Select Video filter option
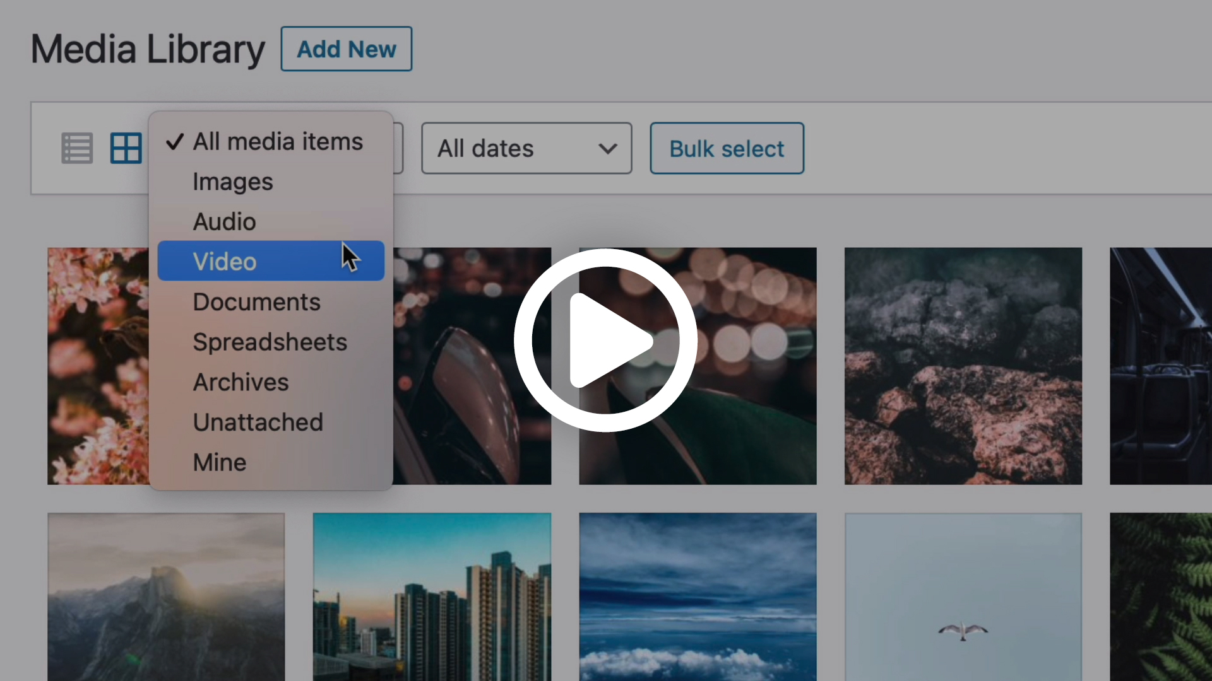Image resolution: width=1212 pixels, height=681 pixels. pyautogui.click(x=225, y=262)
